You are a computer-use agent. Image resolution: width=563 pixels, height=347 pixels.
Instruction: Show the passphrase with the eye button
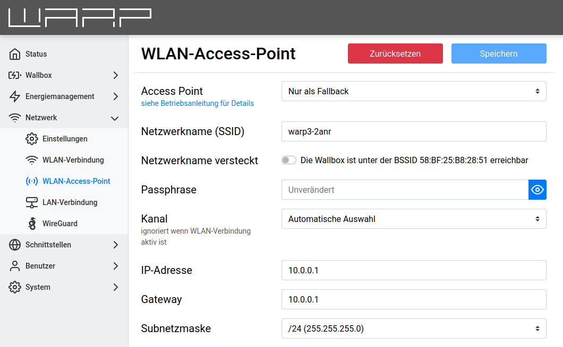(538, 190)
